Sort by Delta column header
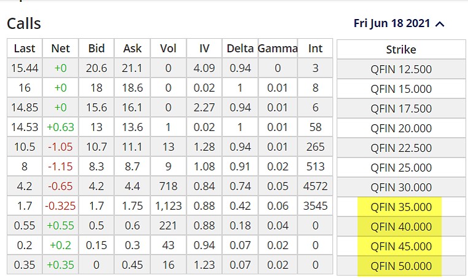This screenshot has height=278, width=468. pos(241,49)
